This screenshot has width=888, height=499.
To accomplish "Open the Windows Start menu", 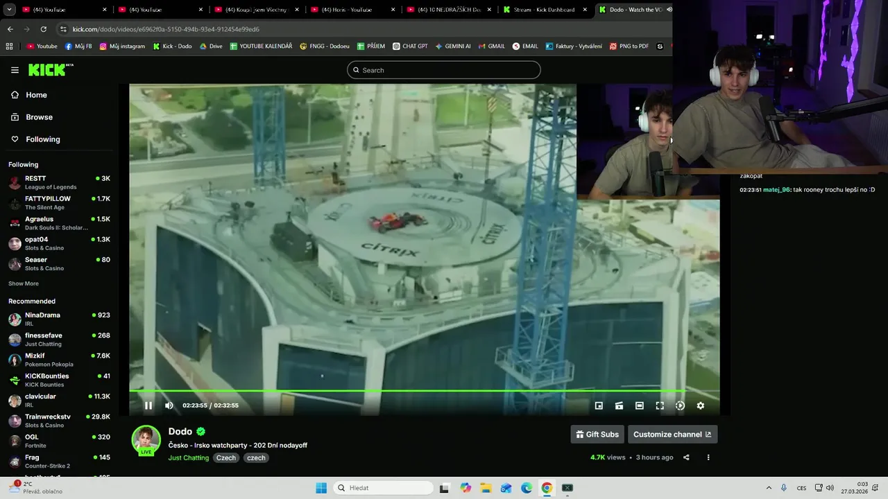I will coord(321,488).
